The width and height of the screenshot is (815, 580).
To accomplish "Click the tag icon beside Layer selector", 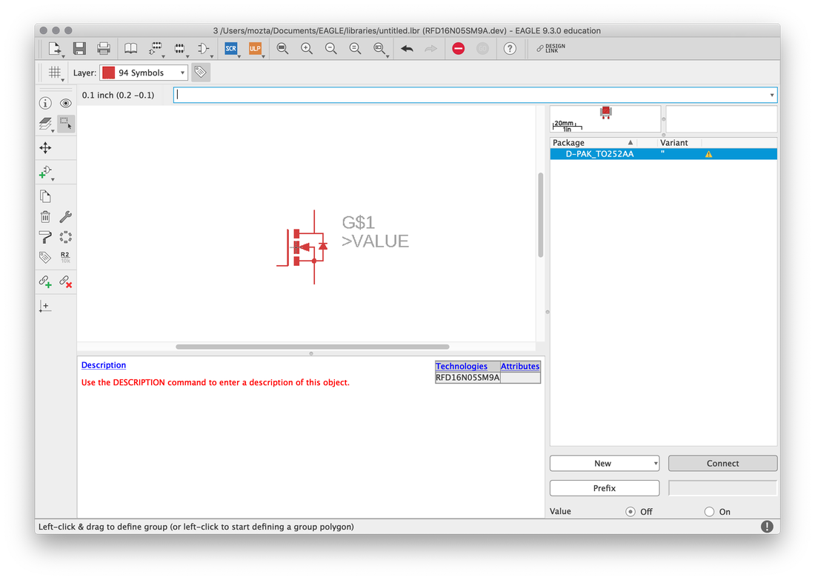I will point(201,73).
